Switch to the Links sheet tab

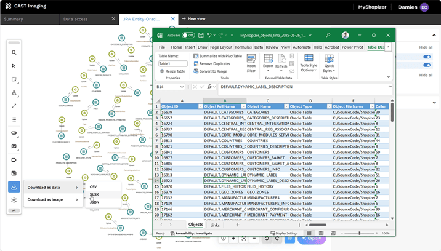(x=215, y=225)
